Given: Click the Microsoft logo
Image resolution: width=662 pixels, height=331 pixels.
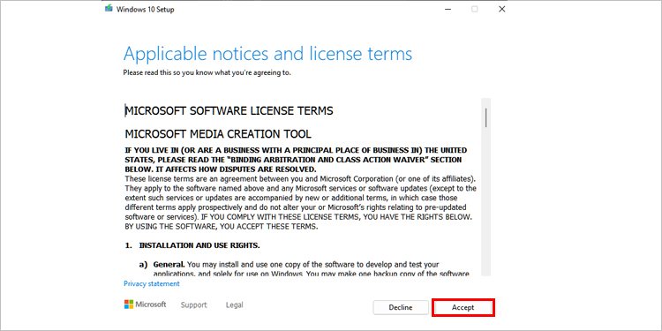Looking at the screenshot, I should coord(146,305).
